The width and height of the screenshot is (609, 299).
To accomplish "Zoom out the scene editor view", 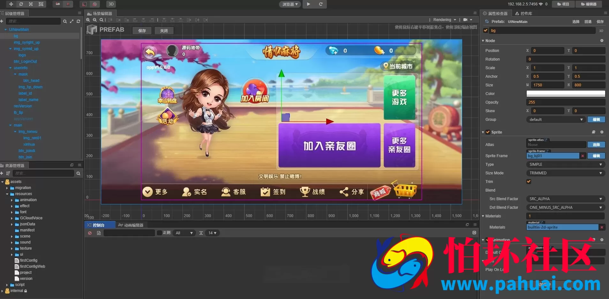I will tap(95, 20).
